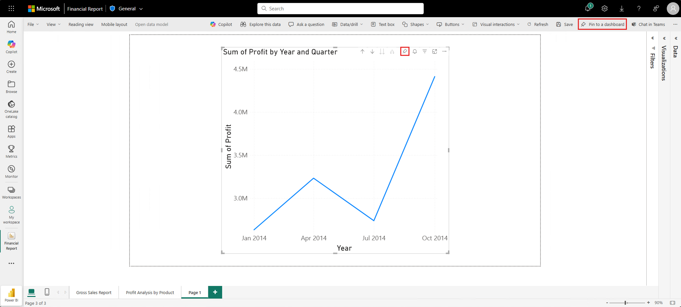Drill up one level on the chart
The image size is (681, 307).
[x=362, y=51]
